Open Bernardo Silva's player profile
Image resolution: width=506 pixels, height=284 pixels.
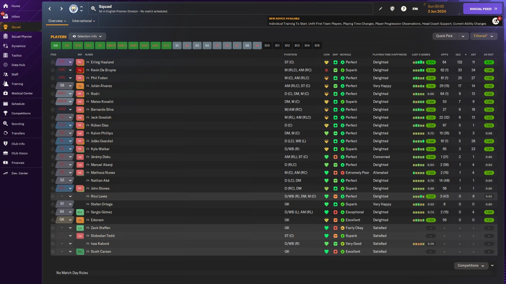pyautogui.click(x=102, y=110)
